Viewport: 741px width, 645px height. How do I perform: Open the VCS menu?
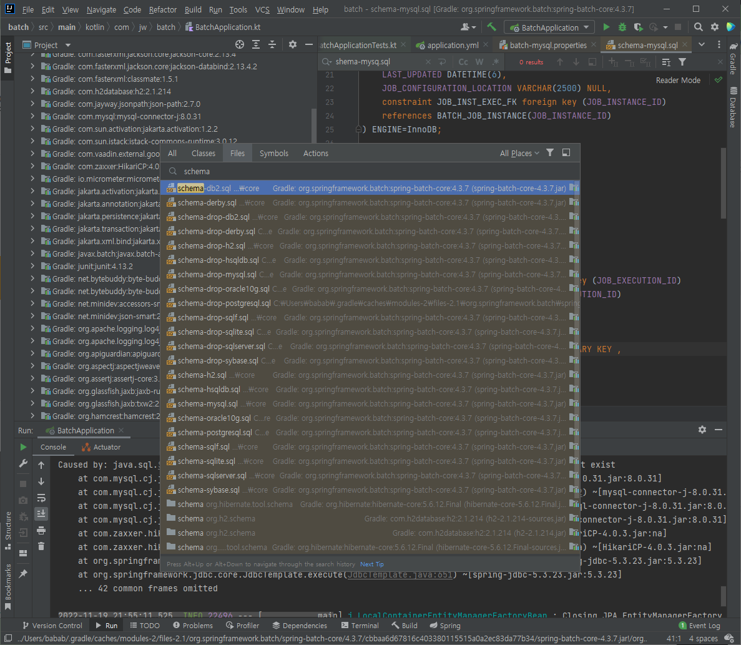(262, 9)
